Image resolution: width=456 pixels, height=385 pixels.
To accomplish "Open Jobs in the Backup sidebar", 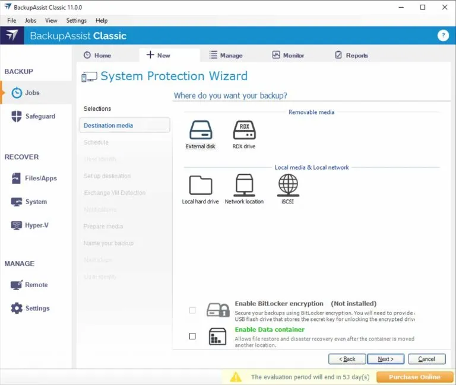I will click(x=36, y=93).
